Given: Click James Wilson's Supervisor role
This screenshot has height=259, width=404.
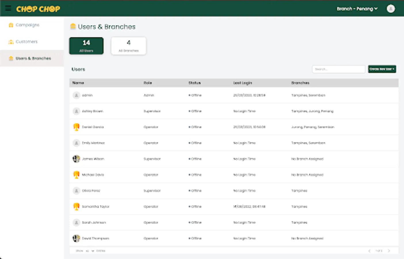Looking at the screenshot, I should tap(152, 159).
